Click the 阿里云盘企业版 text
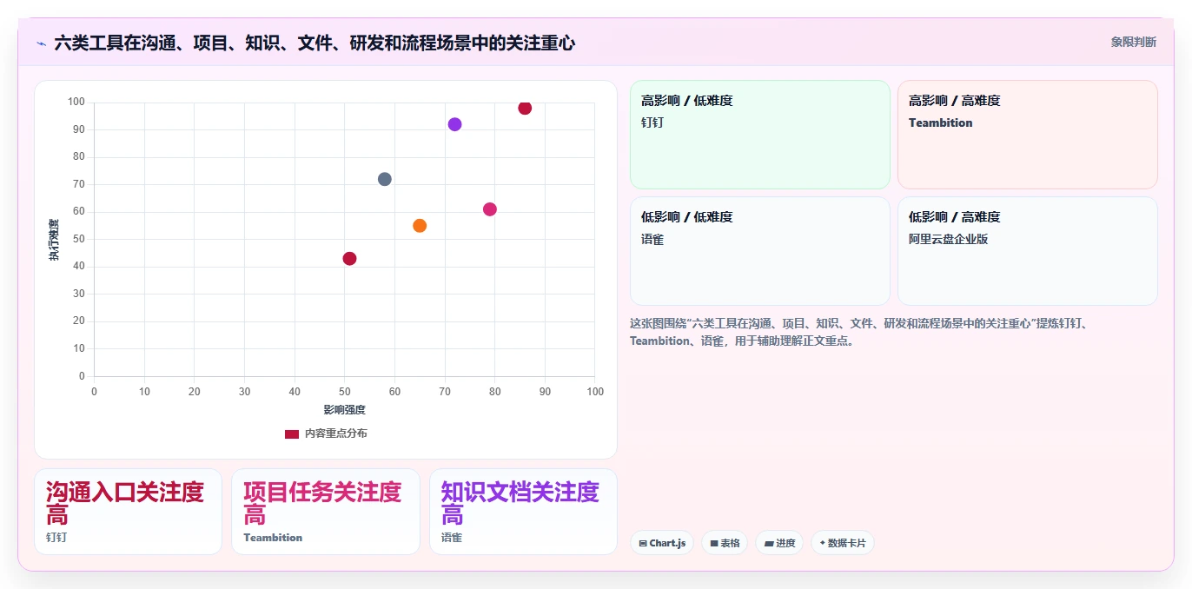 click(949, 239)
